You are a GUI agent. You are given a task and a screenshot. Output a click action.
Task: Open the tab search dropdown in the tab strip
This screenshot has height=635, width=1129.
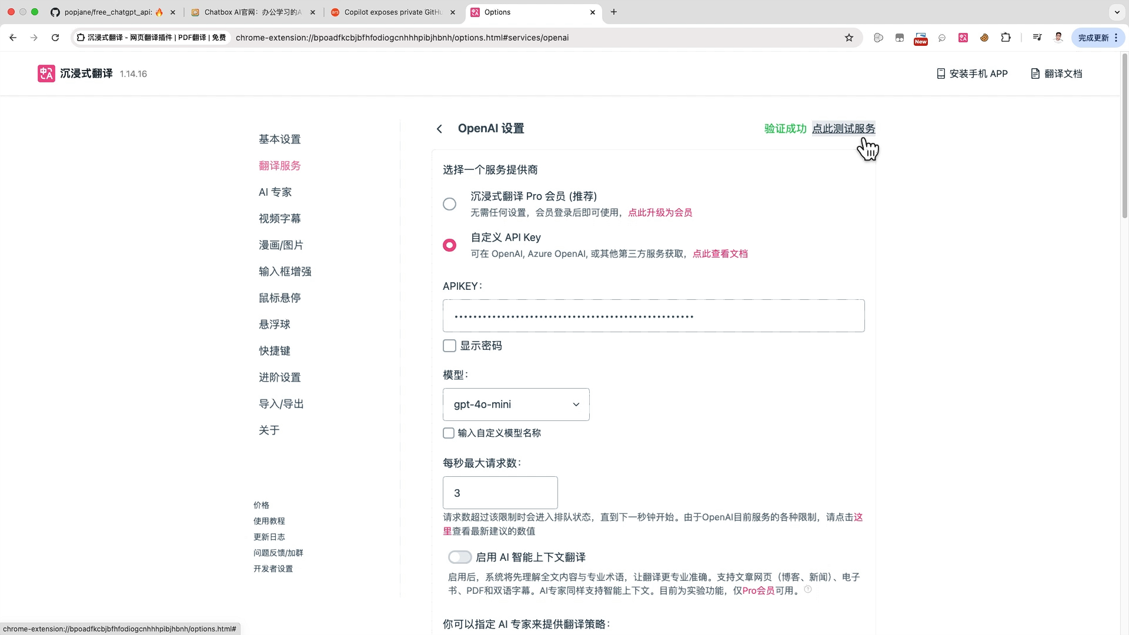coord(1117,12)
